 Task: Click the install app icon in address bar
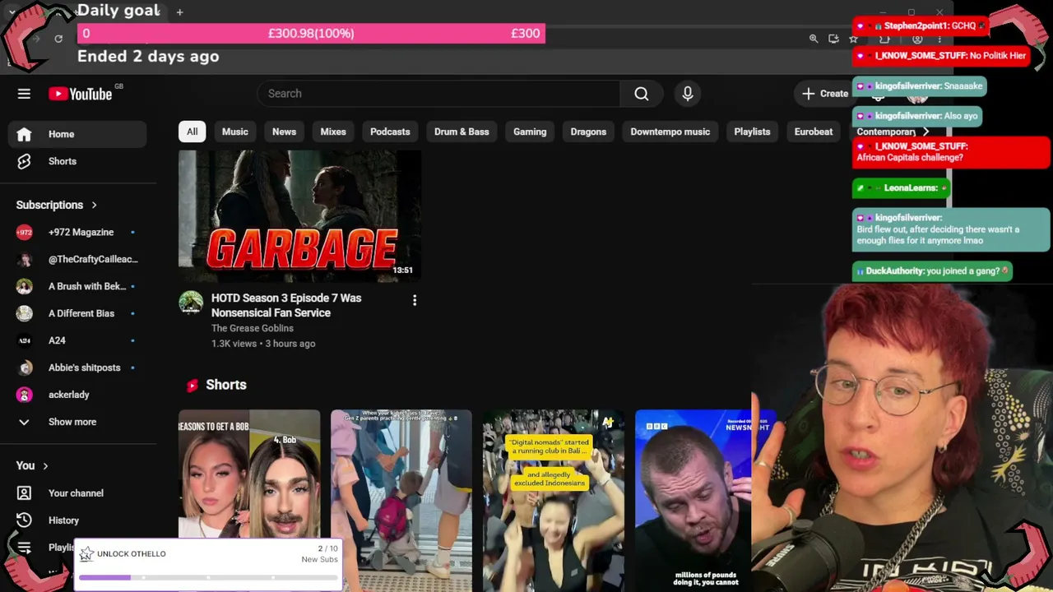(x=833, y=39)
